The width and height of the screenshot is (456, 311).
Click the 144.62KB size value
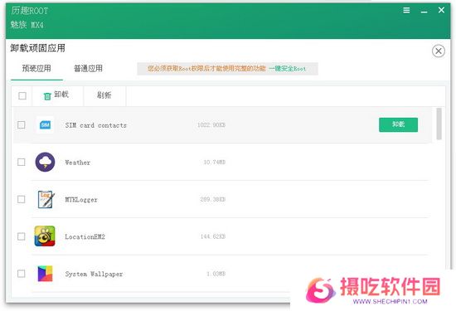[213, 236]
